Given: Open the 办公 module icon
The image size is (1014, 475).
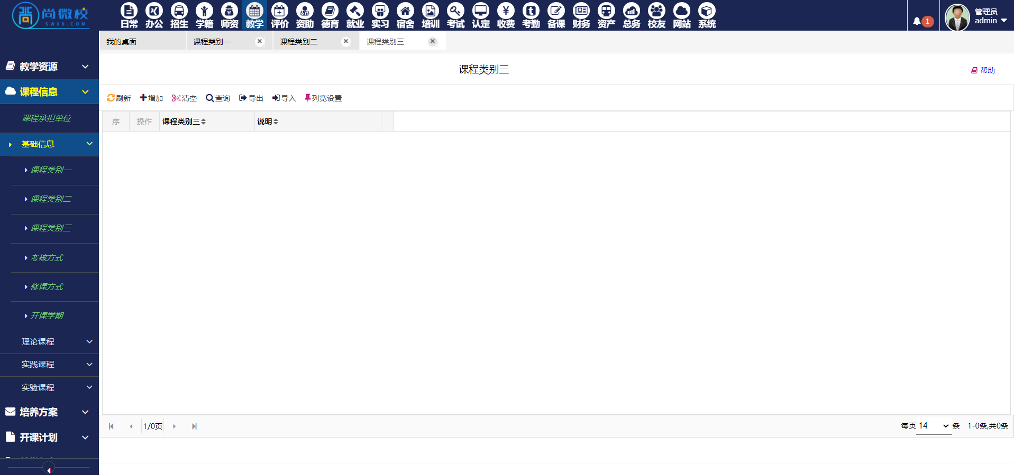Looking at the screenshot, I should (x=154, y=15).
